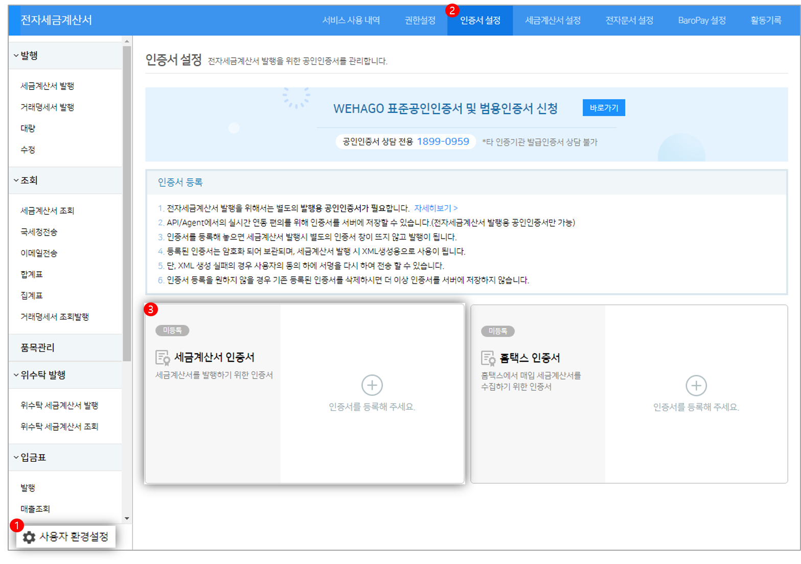The height and width of the screenshot is (564, 801).
Task: Click the gear icon for 사용자 환경설정
Action: (x=29, y=537)
